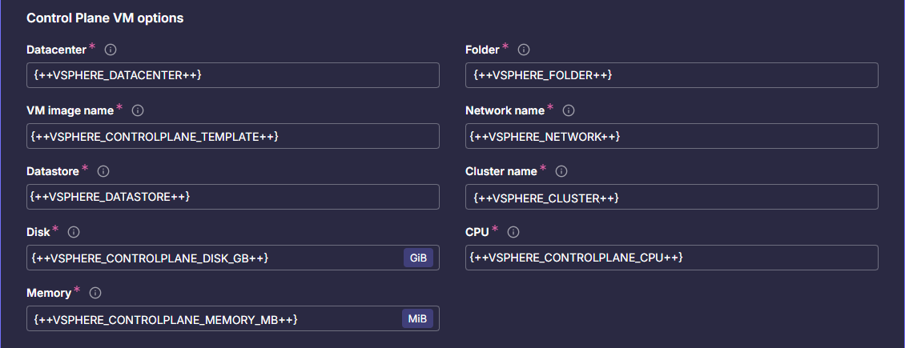
Task: Click inside the Cluster name field
Action: pyautogui.click(x=671, y=197)
